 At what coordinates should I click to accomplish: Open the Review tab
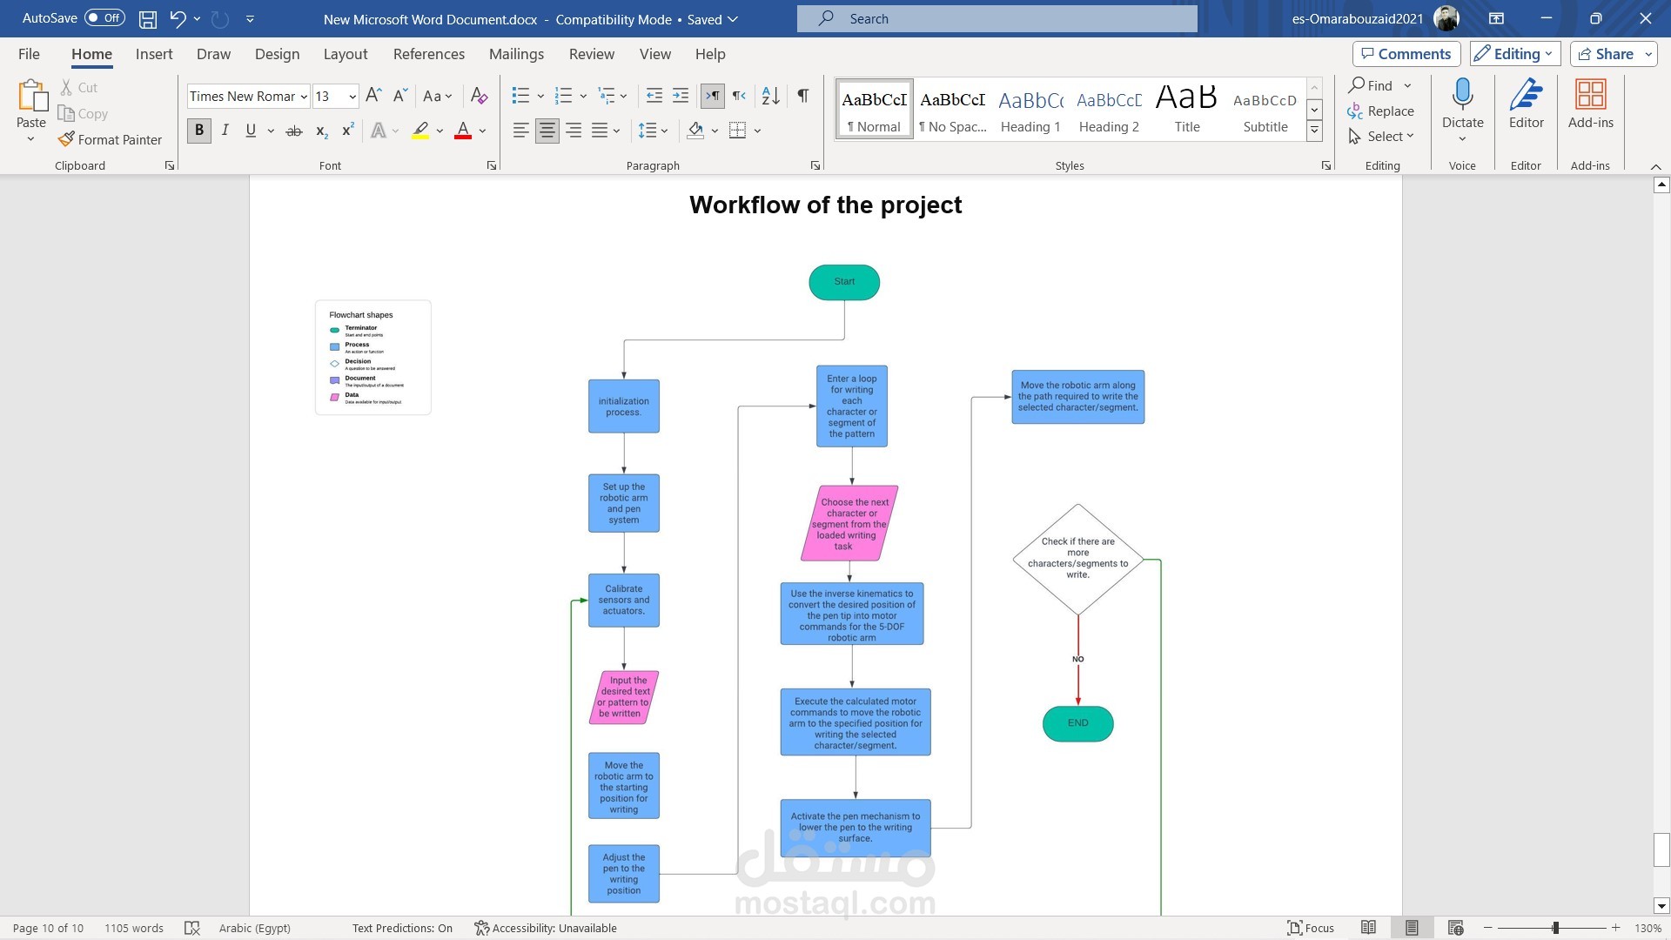click(x=592, y=54)
